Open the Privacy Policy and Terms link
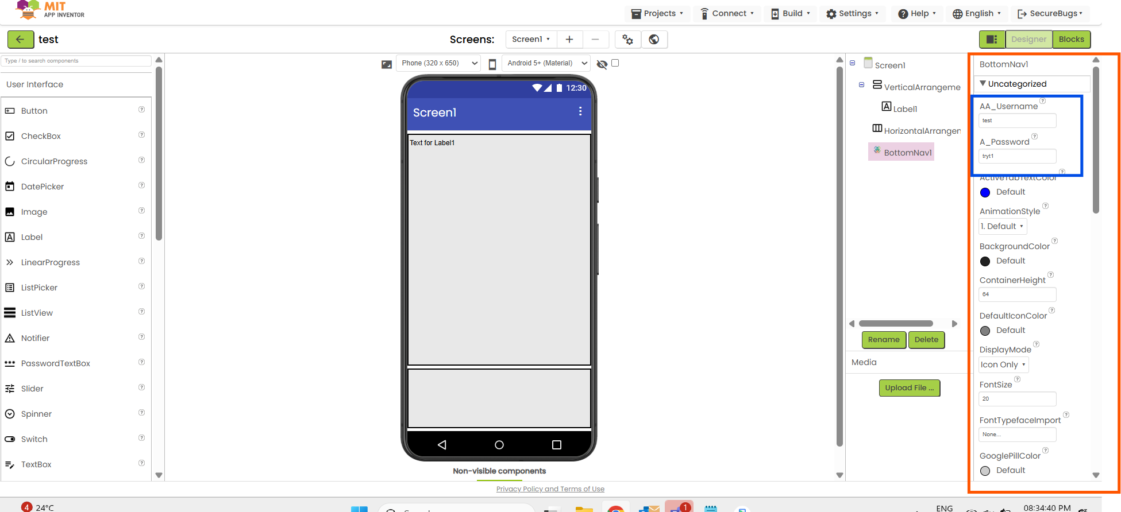 click(550, 489)
